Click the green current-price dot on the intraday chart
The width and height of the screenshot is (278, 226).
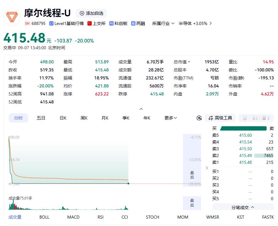click(128, 184)
